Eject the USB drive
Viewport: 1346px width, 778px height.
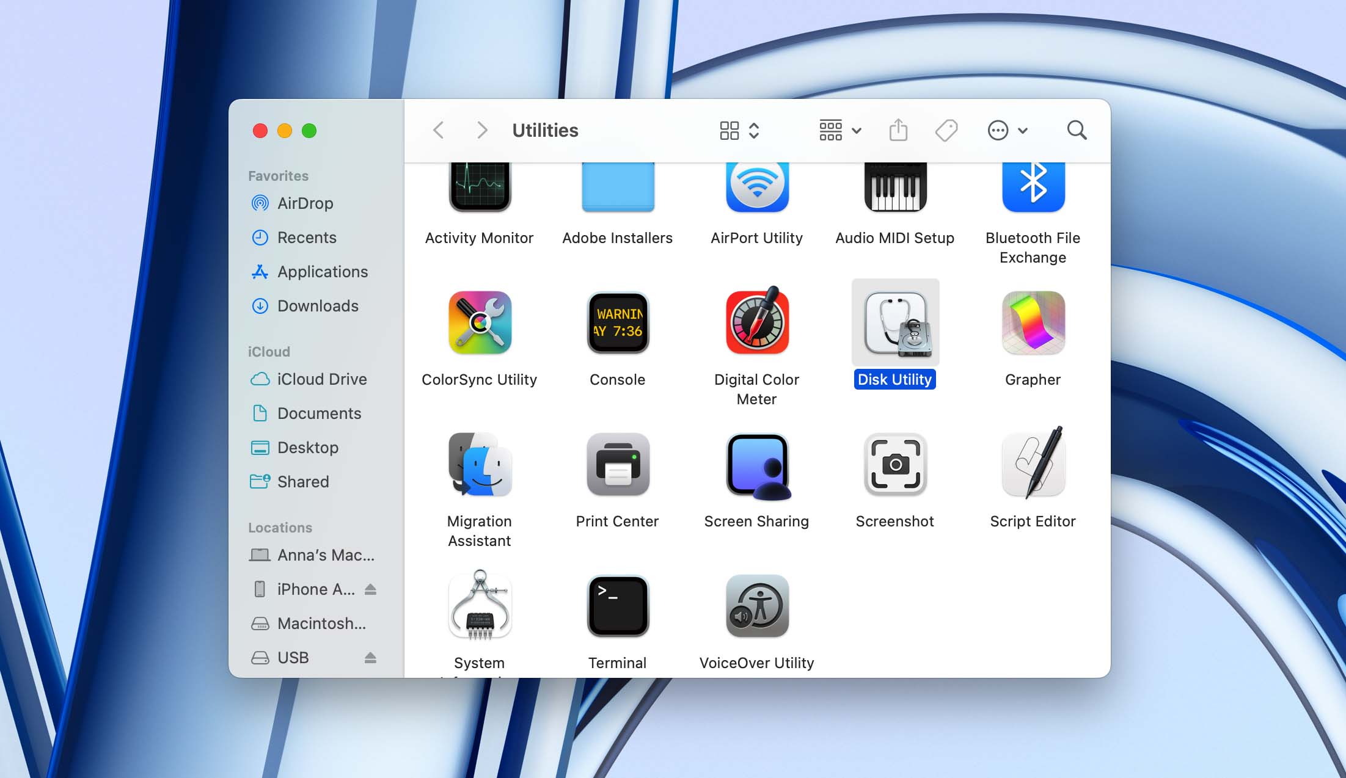click(371, 658)
